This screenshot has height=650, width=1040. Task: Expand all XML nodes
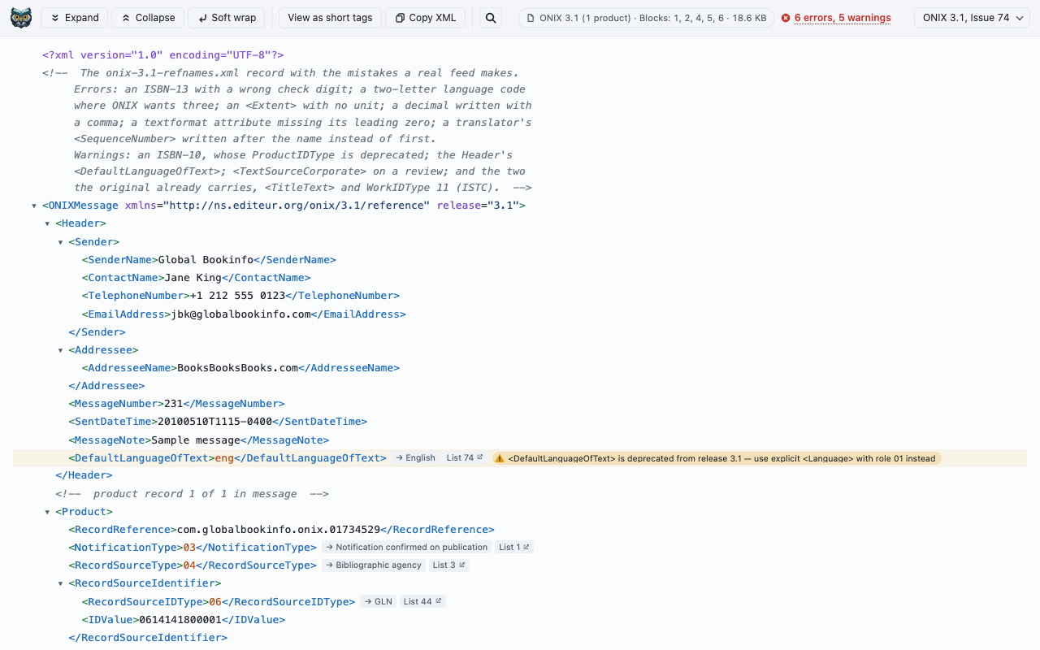pos(74,18)
